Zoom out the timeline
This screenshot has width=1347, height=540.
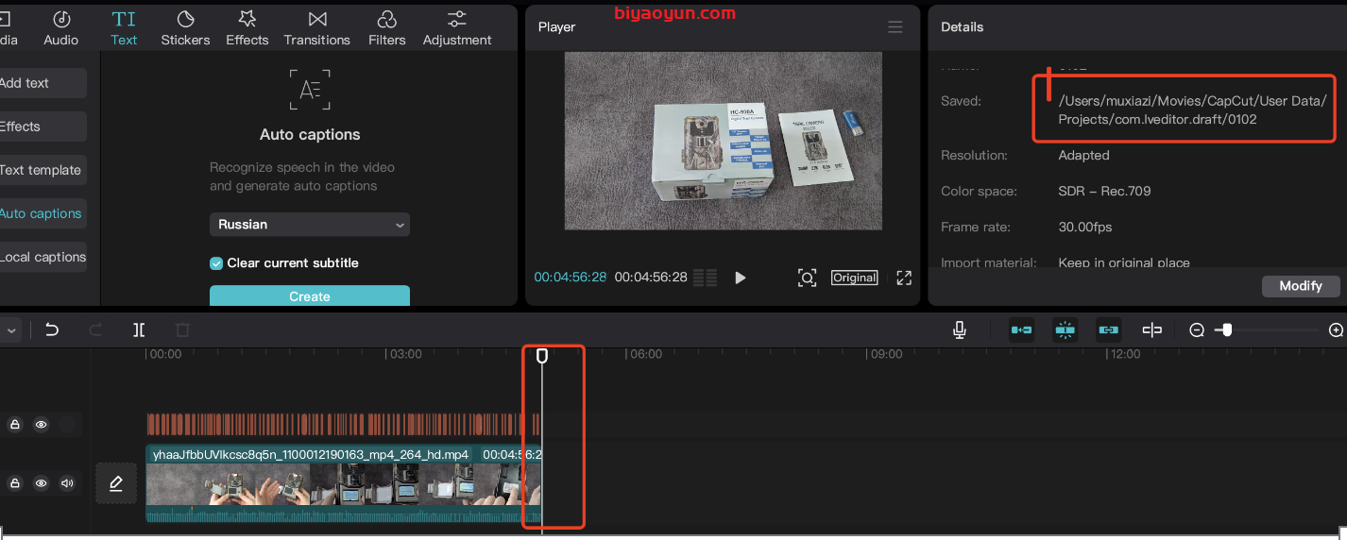coord(1197,330)
